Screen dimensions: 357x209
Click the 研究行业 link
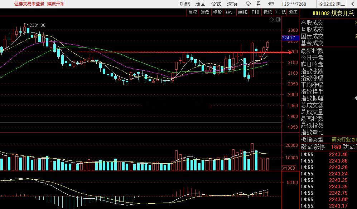pyautogui.click(x=341, y=139)
